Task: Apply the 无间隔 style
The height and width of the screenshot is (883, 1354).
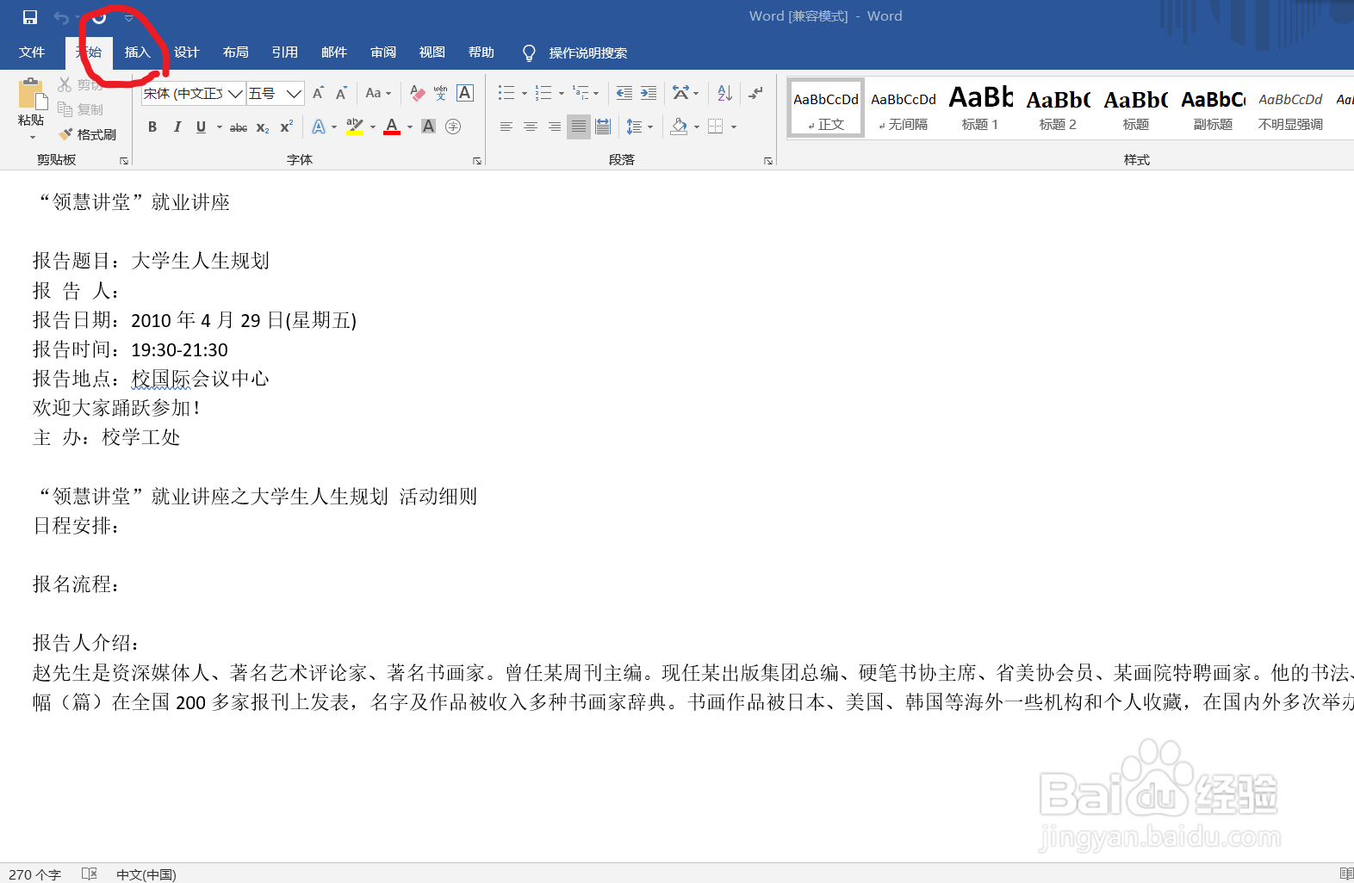Action: [x=904, y=108]
